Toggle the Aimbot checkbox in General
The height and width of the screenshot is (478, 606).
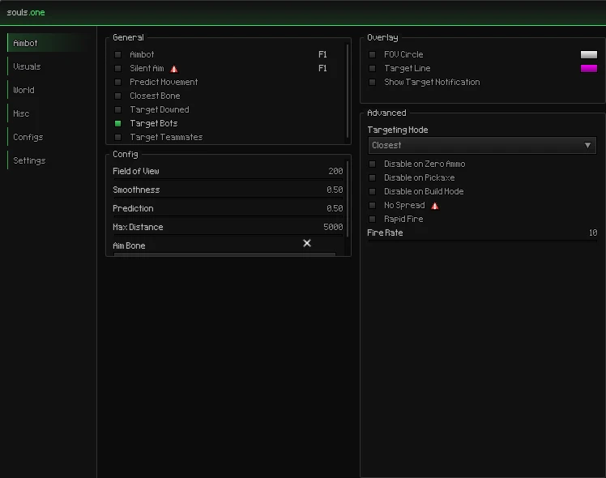(117, 54)
